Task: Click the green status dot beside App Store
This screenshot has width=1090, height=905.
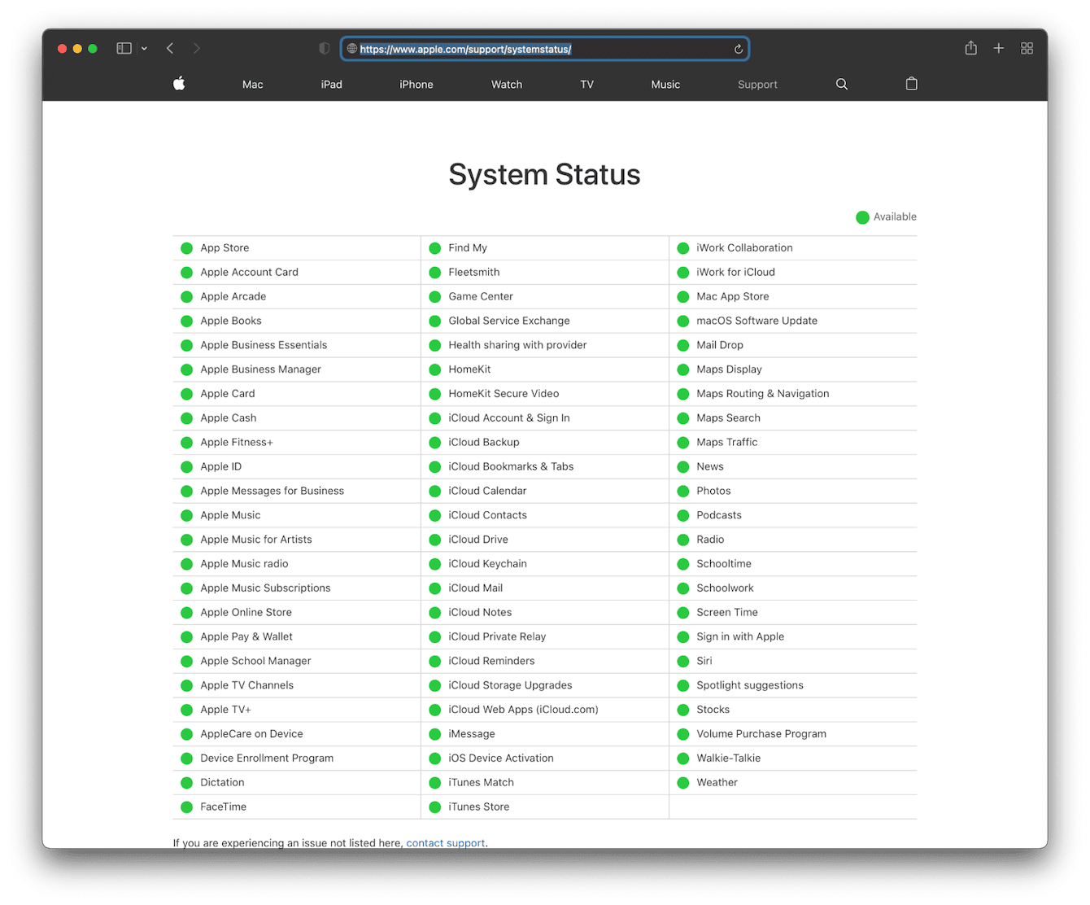Action: [x=186, y=248]
